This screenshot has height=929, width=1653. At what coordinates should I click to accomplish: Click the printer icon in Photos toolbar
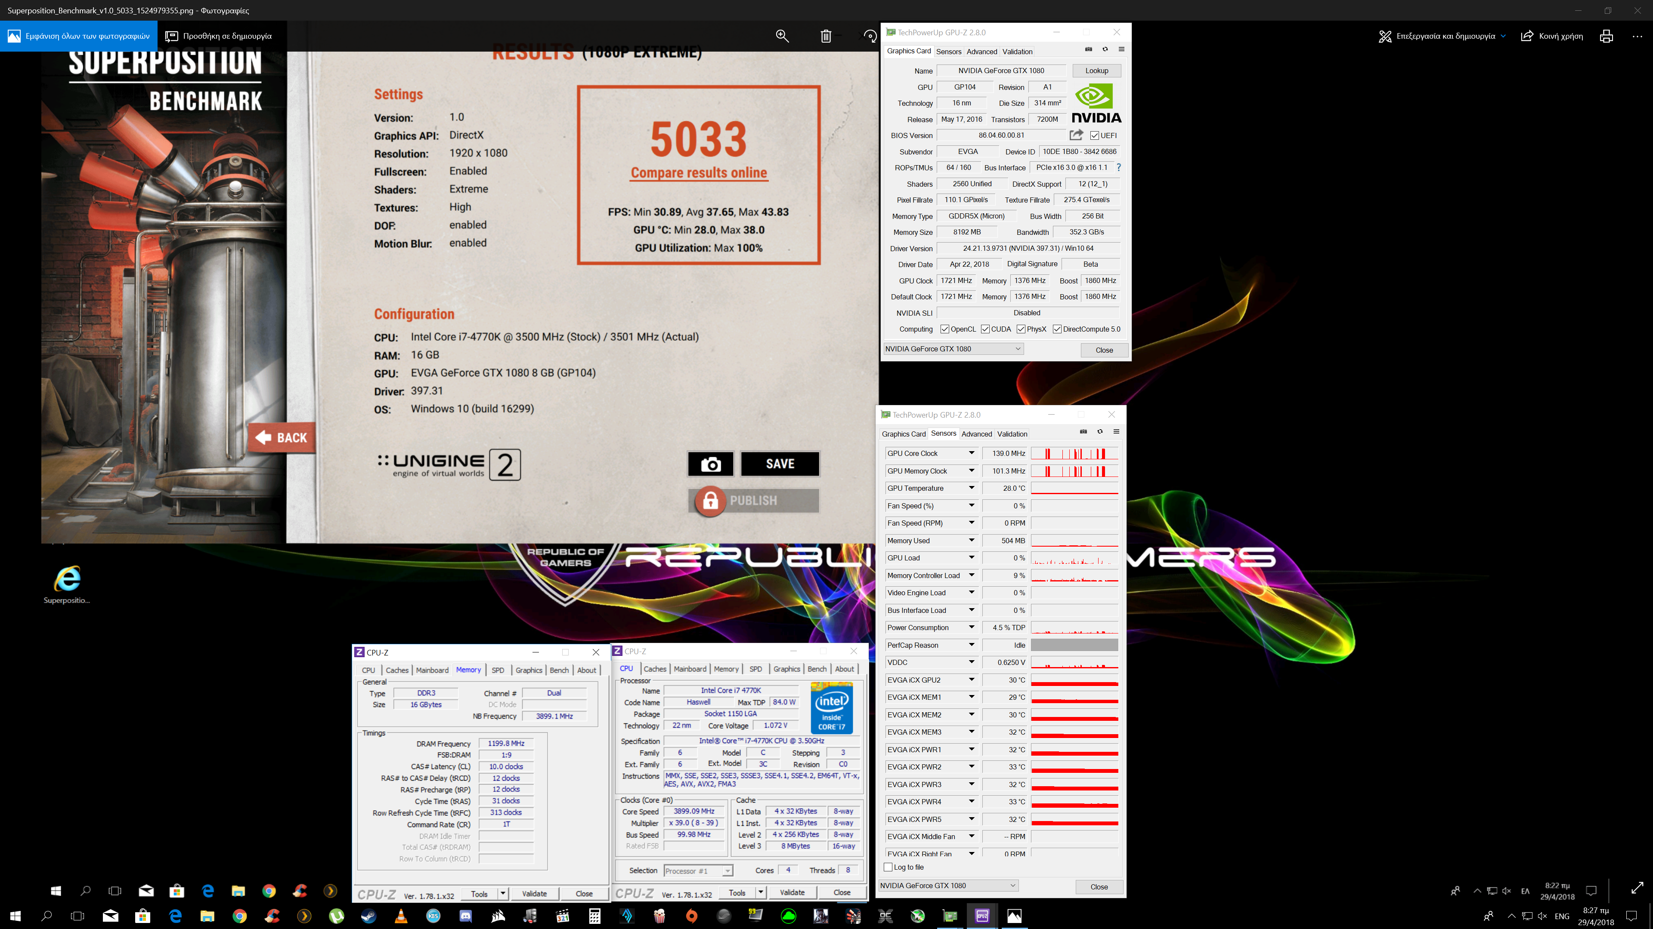click(x=1606, y=36)
